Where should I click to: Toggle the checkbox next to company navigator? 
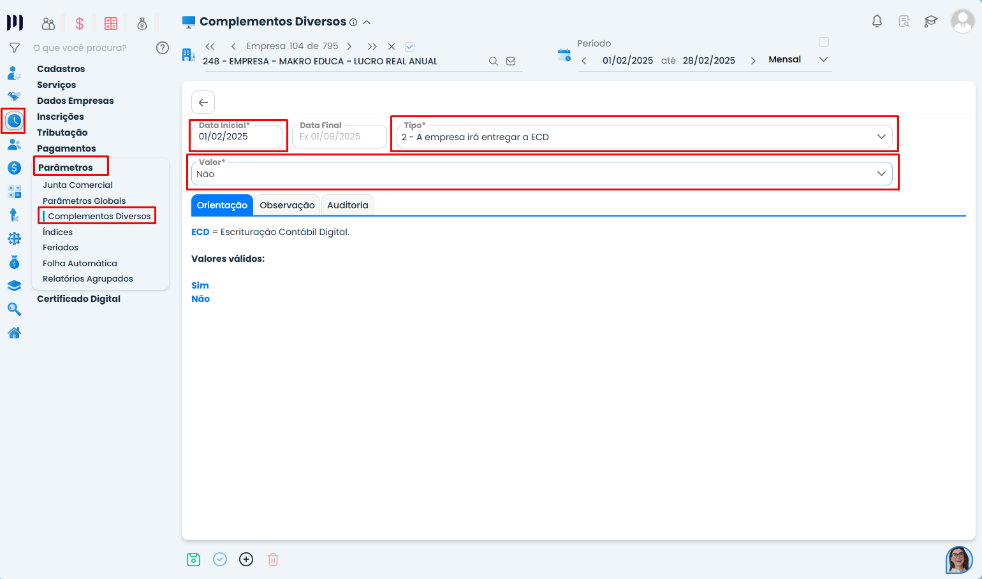[x=409, y=46]
